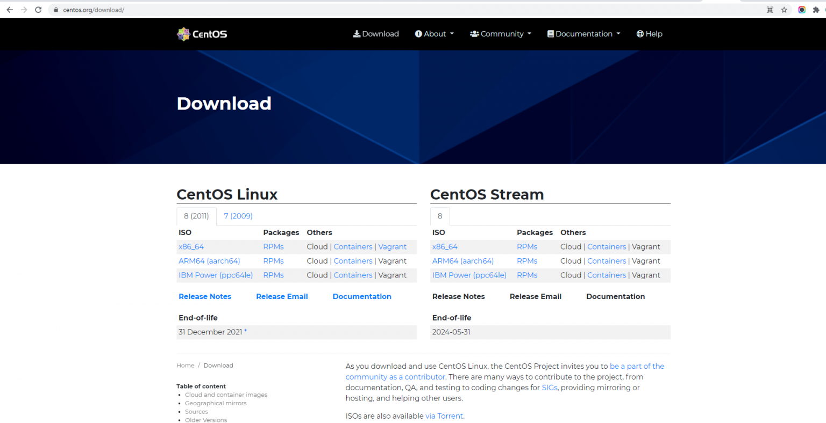Select the CentOS Stream 8 tab
The image size is (826, 423).
[440, 216]
